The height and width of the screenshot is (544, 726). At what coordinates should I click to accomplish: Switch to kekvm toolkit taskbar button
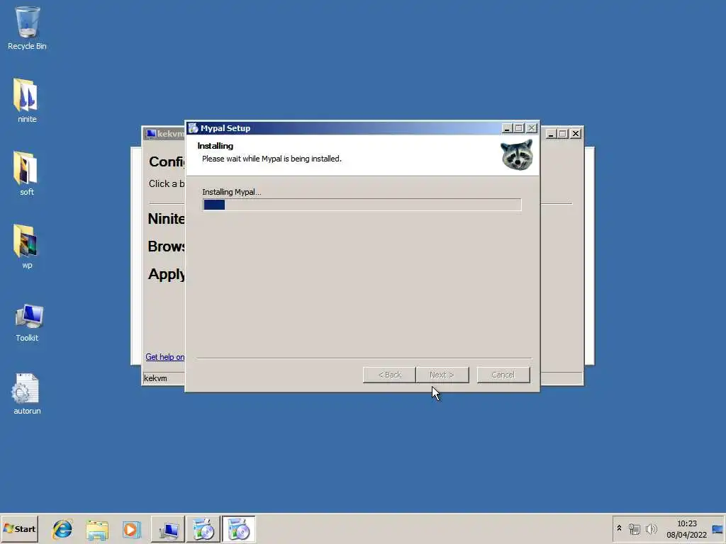click(167, 529)
